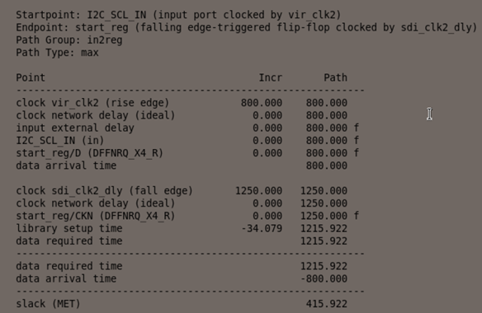Click start_reg/CKN DFFNRQ_X4_R row

187,216
